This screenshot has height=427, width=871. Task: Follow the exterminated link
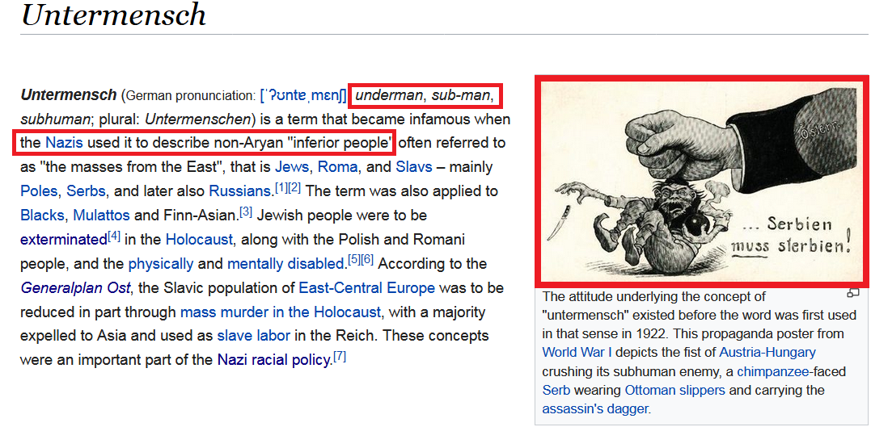pyautogui.click(x=63, y=240)
